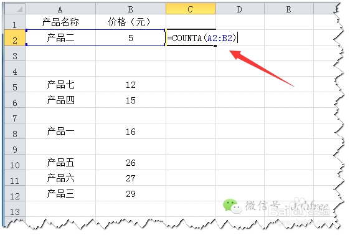
Task: Click the cell containing 产品一
Action: [60, 131]
